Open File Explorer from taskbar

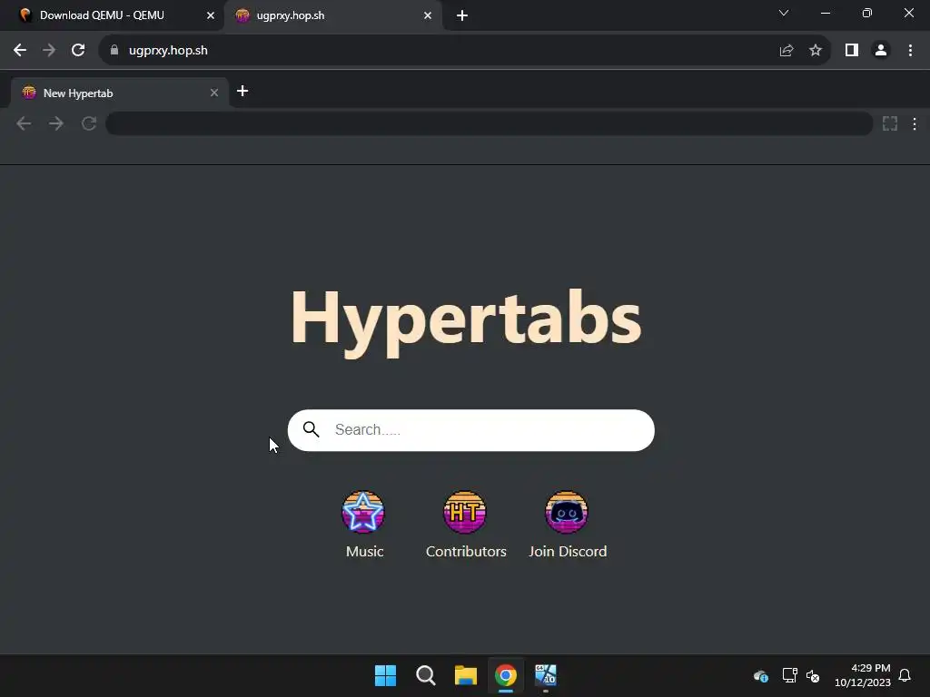tap(466, 675)
